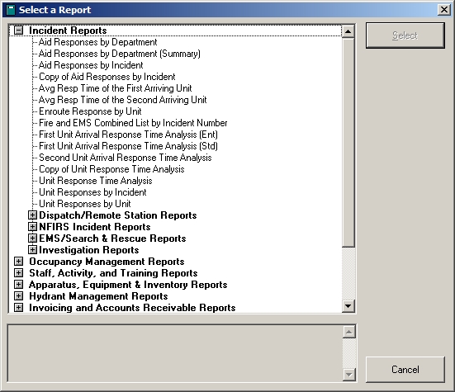Select Fire and EMS Combined List report

pos(133,123)
